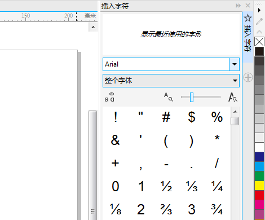The height and width of the screenshot is (220, 265).
Task: Select the eyedropper icon above the palette
Action: point(259,21)
